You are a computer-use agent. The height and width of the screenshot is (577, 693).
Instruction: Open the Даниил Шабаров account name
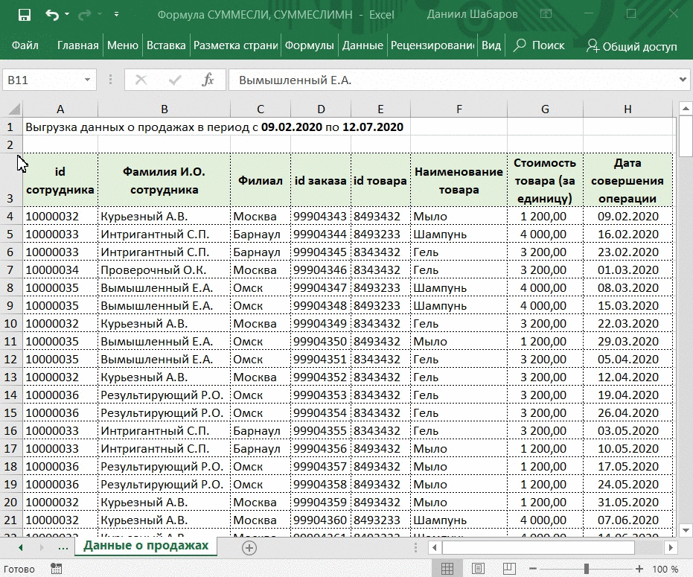coord(472,15)
